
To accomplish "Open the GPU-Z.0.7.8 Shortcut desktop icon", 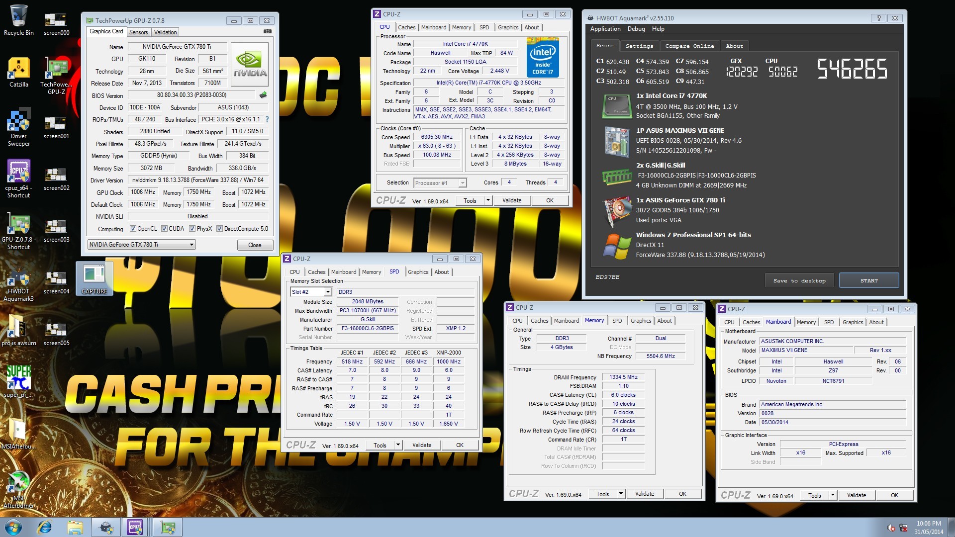I will tap(19, 231).
